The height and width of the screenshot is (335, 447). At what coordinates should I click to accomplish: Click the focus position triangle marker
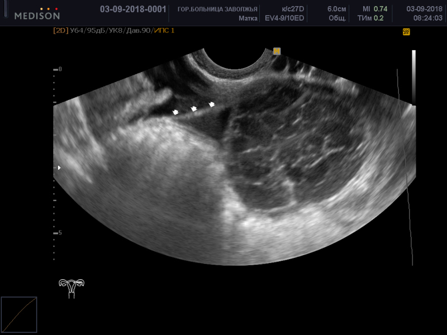[59, 168]
